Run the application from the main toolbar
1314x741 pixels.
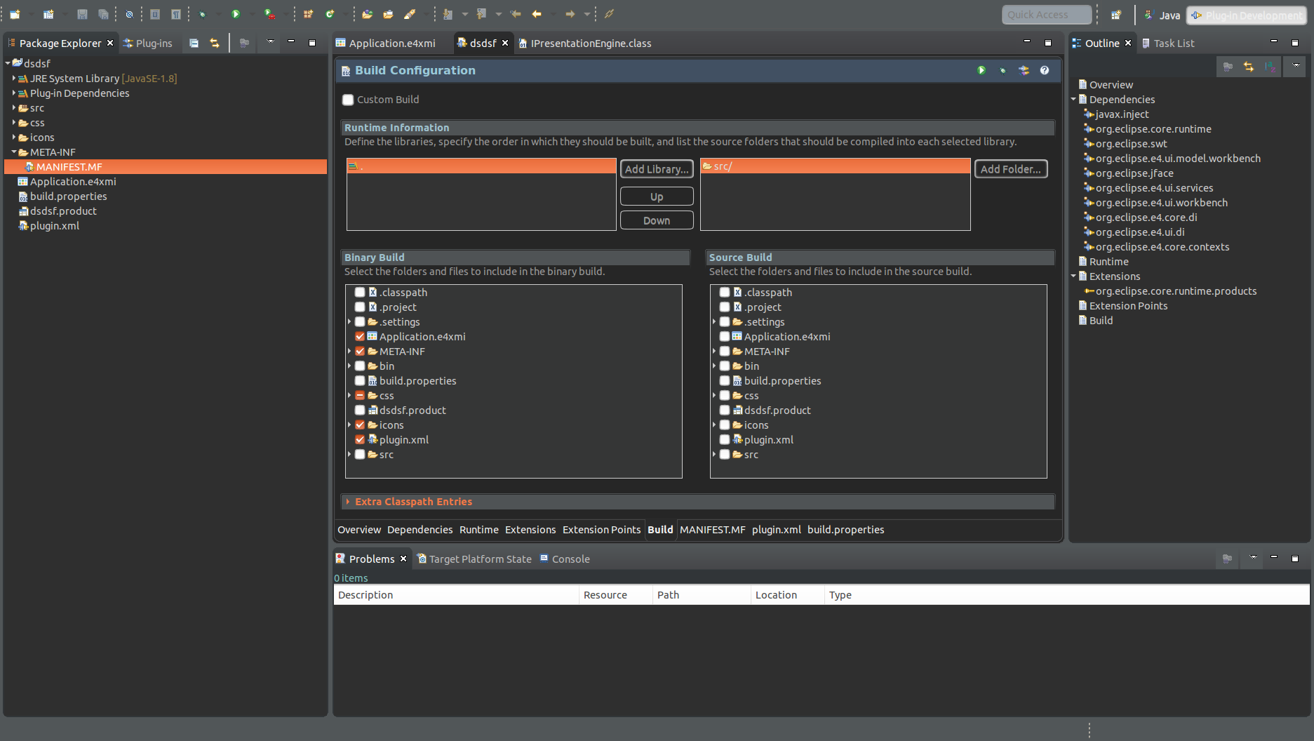point(236,13)
